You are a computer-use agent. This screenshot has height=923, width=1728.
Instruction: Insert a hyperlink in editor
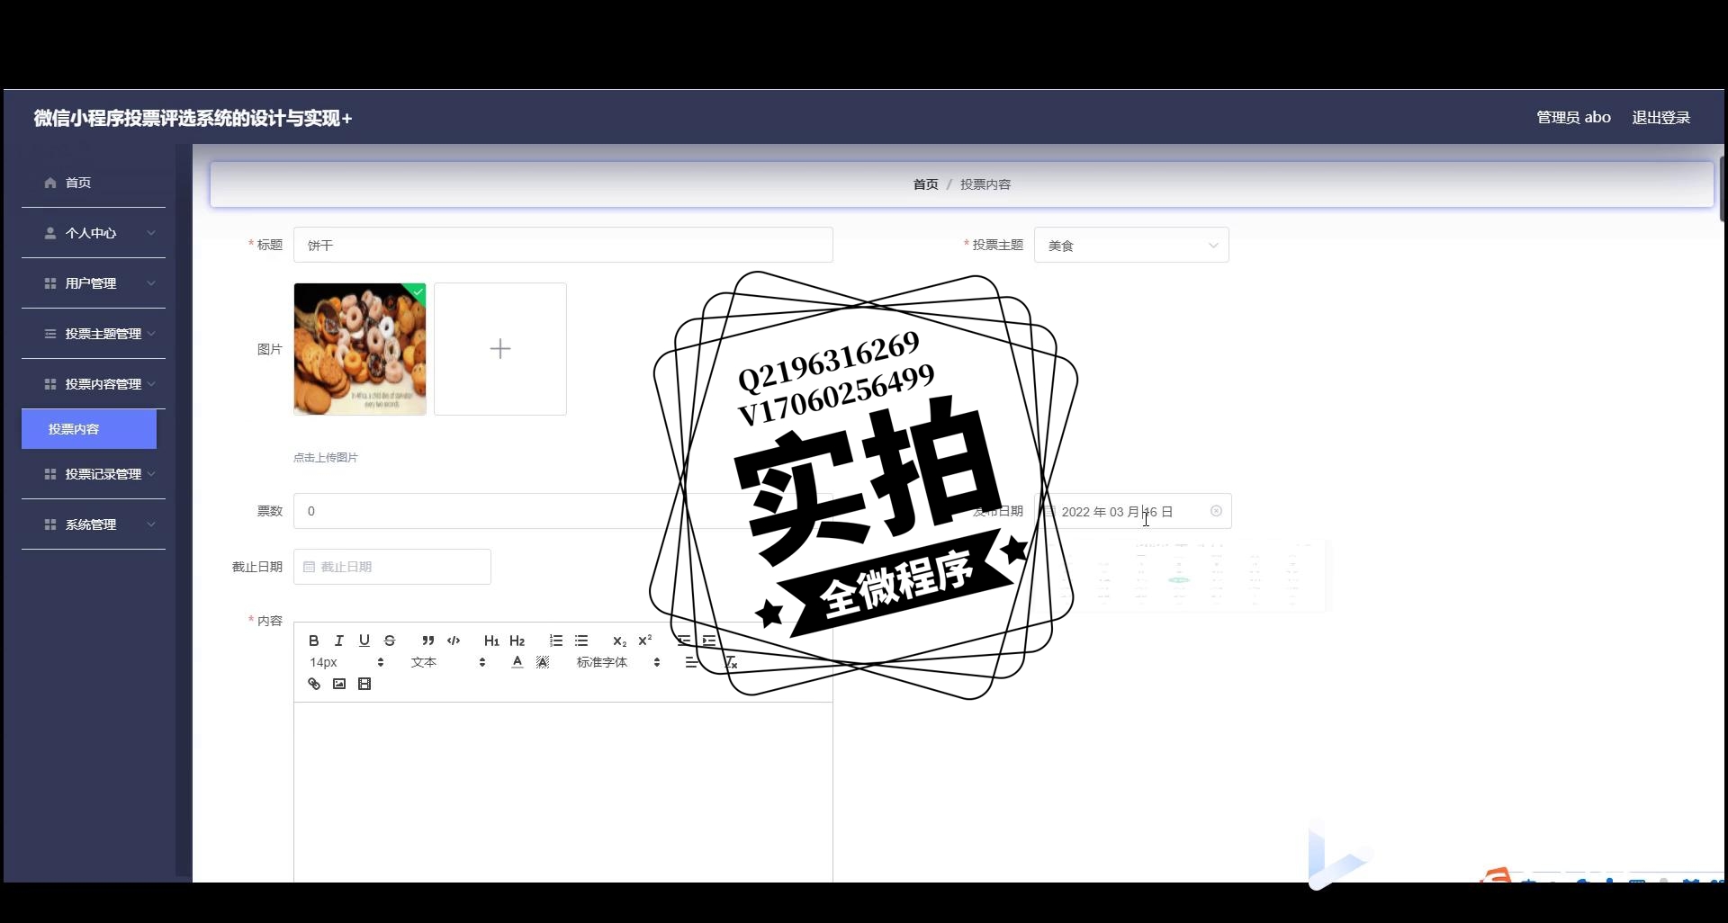[313, 684]
